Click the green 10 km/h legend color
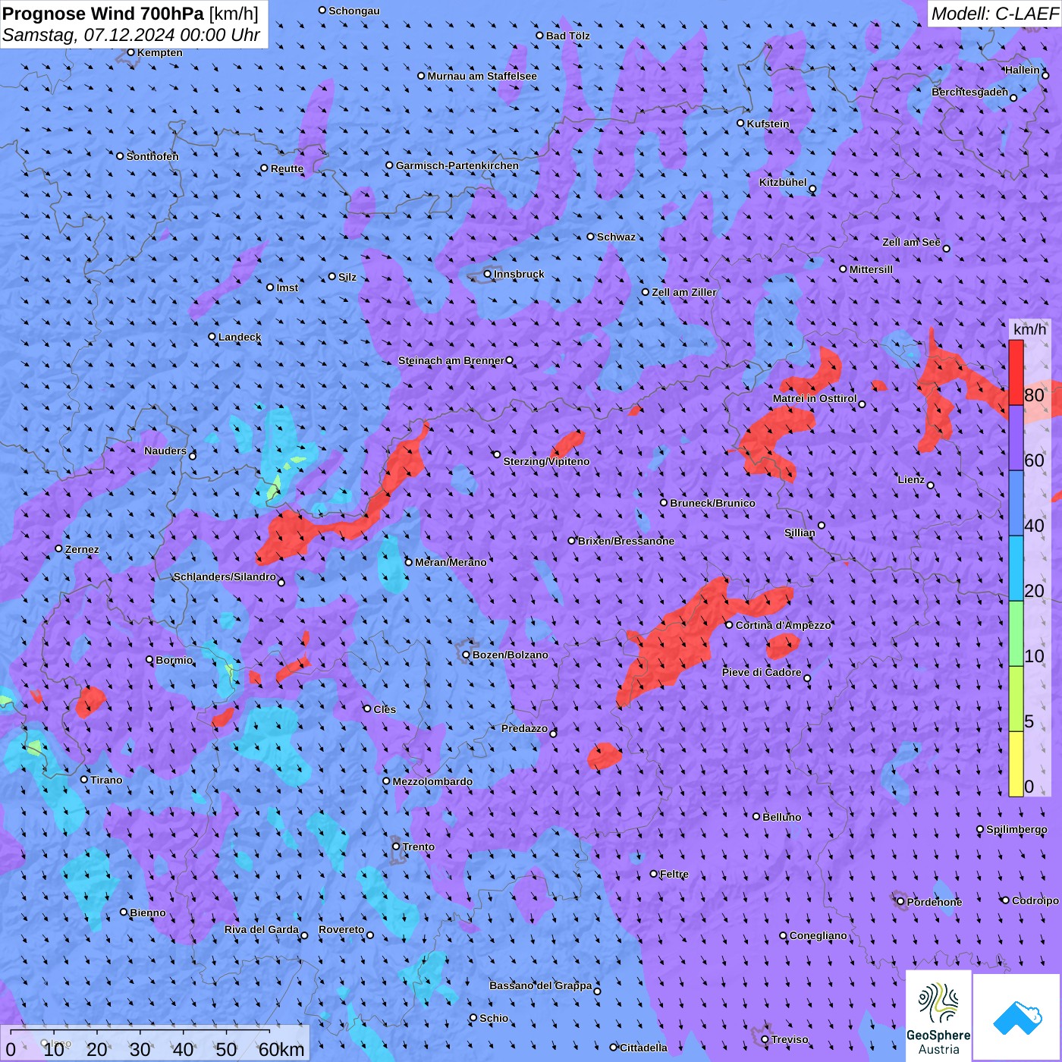The image size is (1062, 1062). tap(1016, 633)
